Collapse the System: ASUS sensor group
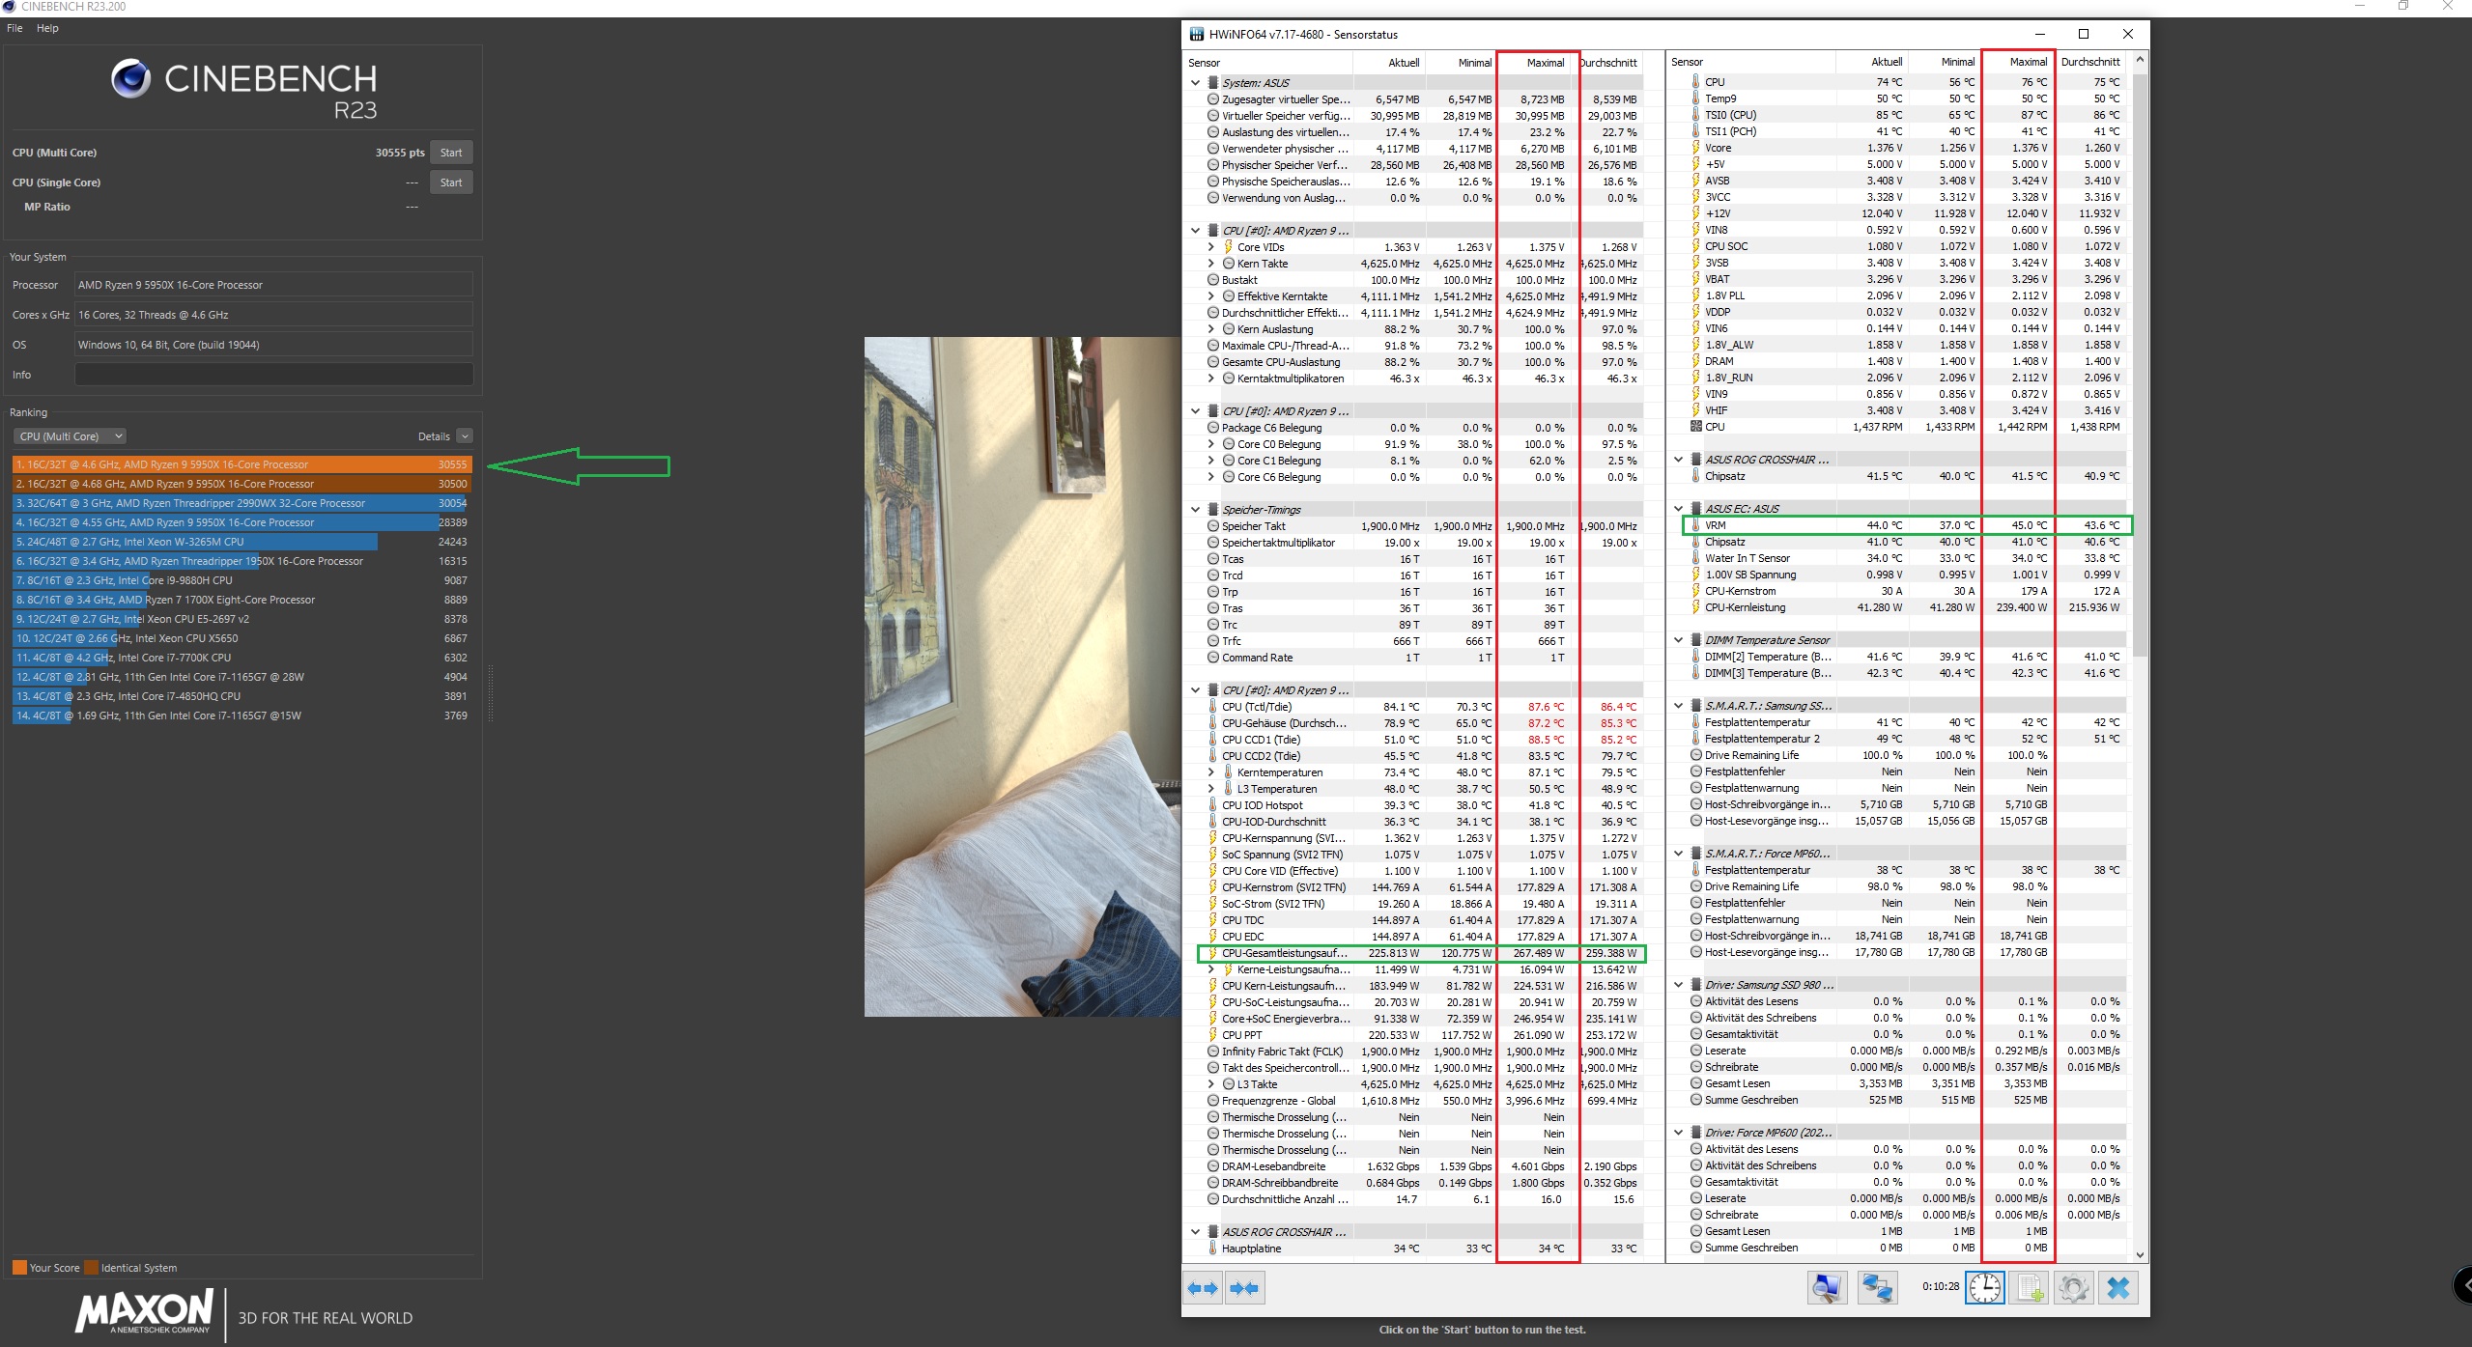The image size is (2472, 1347). point(1195,83)
